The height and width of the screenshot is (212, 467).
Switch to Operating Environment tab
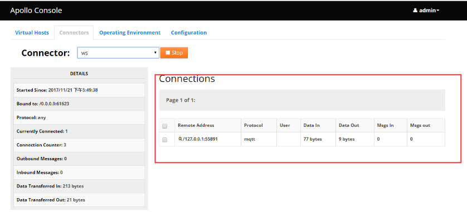click(x=130, y=33)
